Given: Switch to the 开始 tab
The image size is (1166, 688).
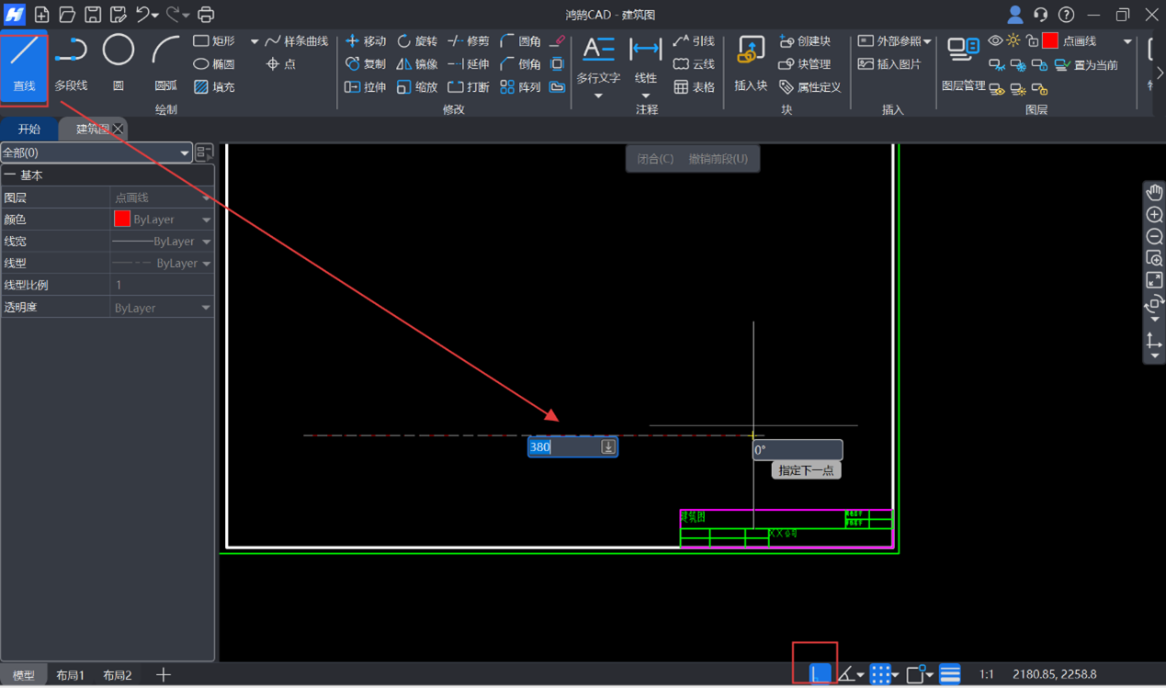Looking at the screenshot, I should coord(29,130).
